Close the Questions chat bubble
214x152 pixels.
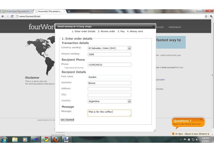click(201, 120)
